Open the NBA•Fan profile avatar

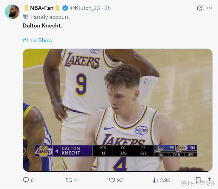click(12, 12)
